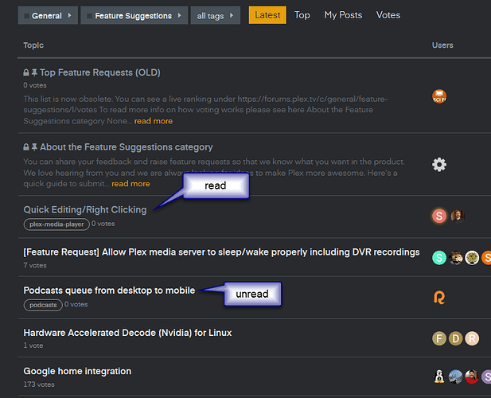The image size is (491, 398).
Task: Click read more under About the Feature Suggestions
Action: point(131,184)
